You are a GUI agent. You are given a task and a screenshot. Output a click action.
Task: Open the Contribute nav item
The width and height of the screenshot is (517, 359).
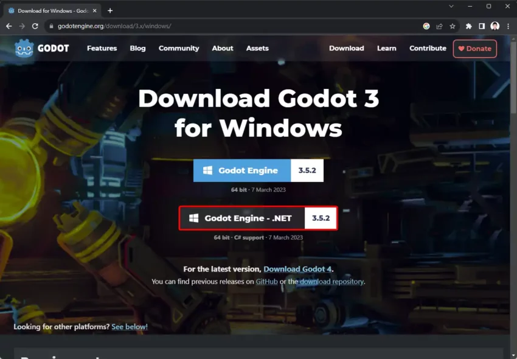click(x=428, y=48)
